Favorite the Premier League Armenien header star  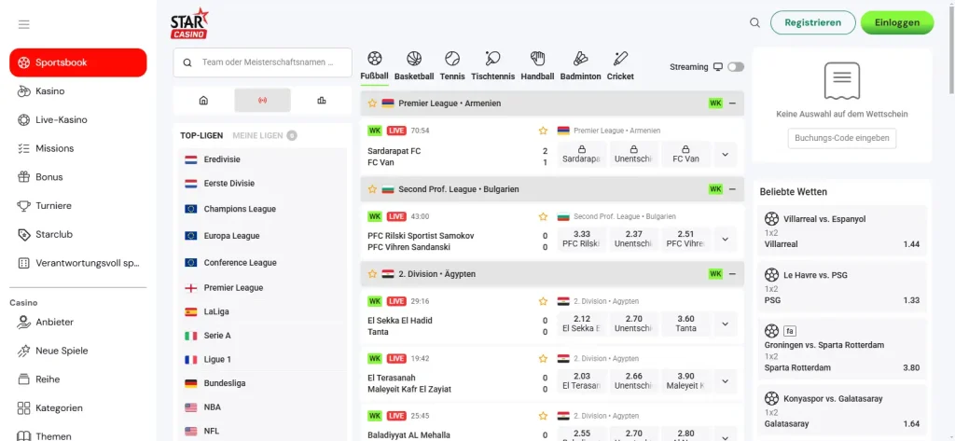pos(372,103)
